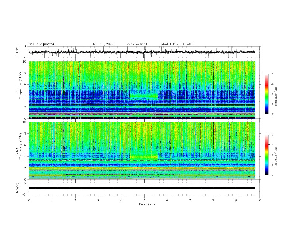This screenshot has width=292, height=225.
Task: Click the x-axis tick label "2" on time axis
Action: tap(75, 200)
